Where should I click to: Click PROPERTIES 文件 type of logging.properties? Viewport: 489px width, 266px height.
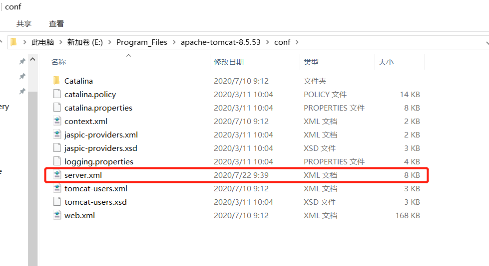(334, 161)
